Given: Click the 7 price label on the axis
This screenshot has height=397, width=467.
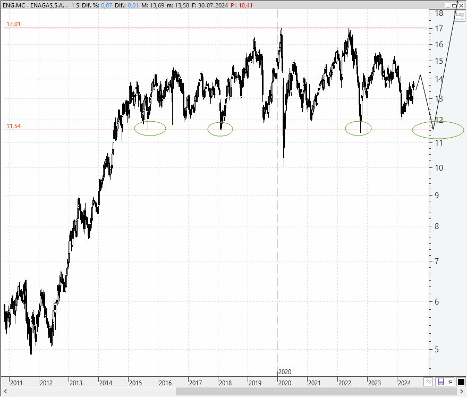Looking at the screenshot, I should [437, 261].
